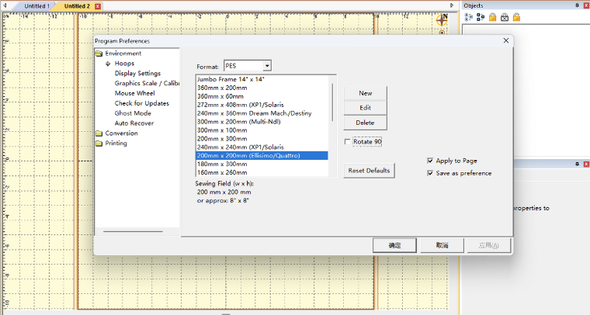Click the Printing folder icon
The image size is (590, 315).
click(99, 144)
